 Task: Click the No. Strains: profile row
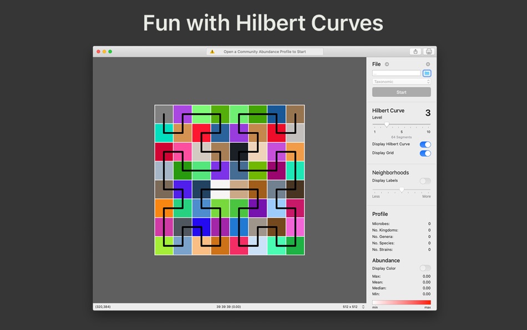(401, 249)
